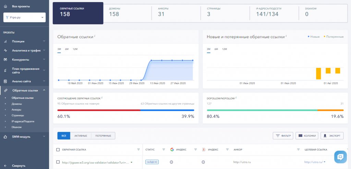Viewport: 351px width, 169px height.
Task: Select 6M range on Обратные ссылки chart
Action: click(x=67, y=49)
